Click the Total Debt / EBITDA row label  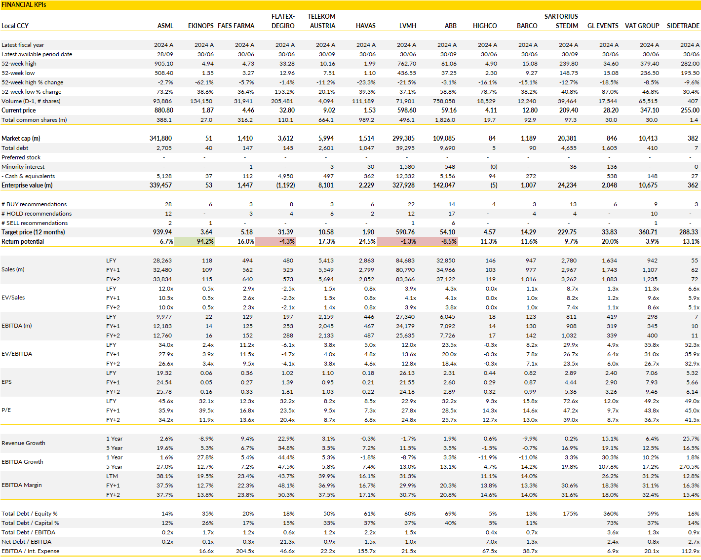(x=29, y=532)
